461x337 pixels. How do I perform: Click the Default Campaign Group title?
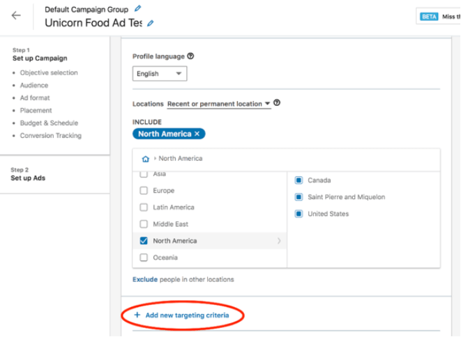click(x=86, y=9)
